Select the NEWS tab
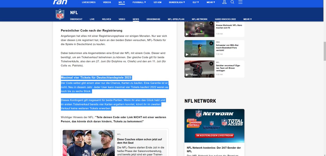The height and width of the screenshot is (156, 326). 136,19
